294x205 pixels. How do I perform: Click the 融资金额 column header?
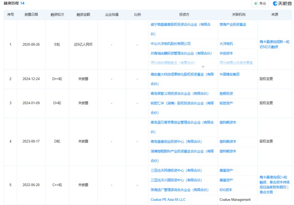click(83, 15)
